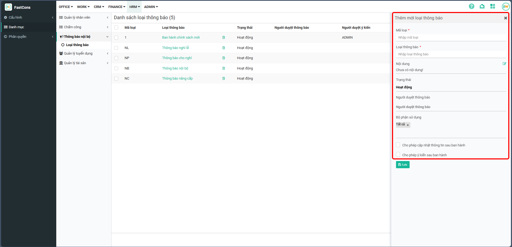Check 'Cho phép ý kiến sau ban hành'
512x247 pixels.
pyautogui.click(x=398, y=155)
